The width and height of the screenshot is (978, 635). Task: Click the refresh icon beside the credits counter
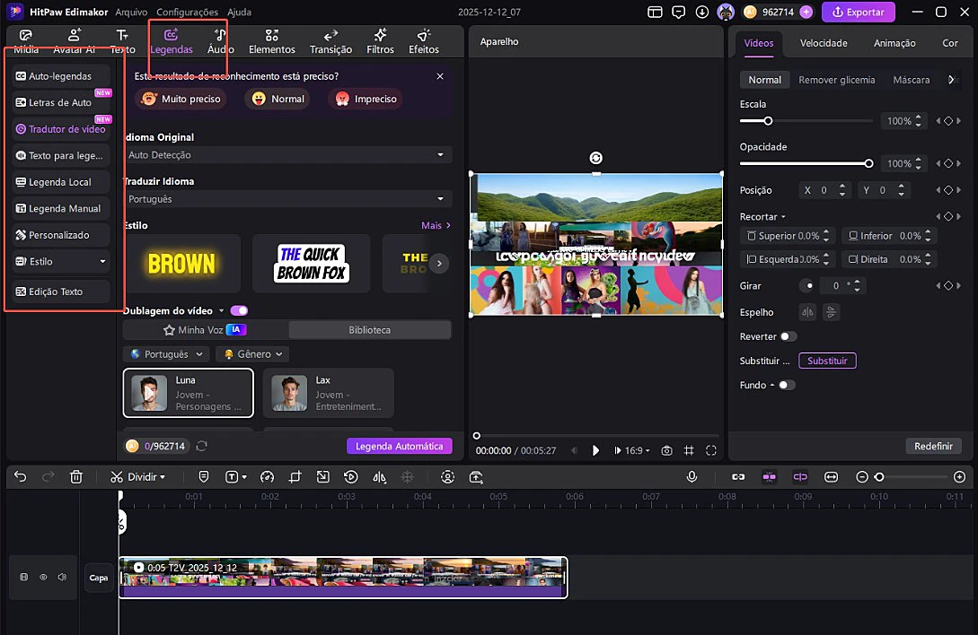pyautogui.click(x=202, y=446)
